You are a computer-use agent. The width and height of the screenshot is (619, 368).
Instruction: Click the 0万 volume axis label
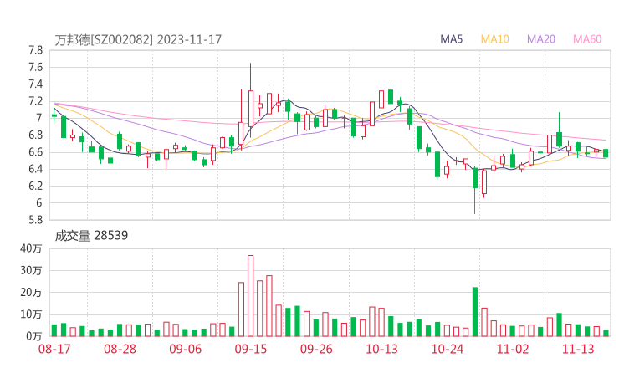tap(34, 336)
